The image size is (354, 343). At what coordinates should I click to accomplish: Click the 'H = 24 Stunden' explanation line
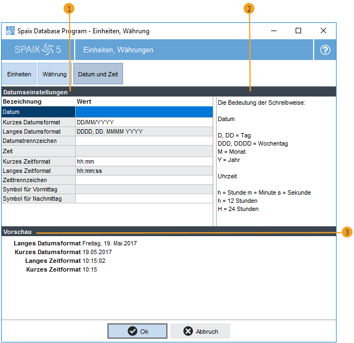tap(238, 209)
